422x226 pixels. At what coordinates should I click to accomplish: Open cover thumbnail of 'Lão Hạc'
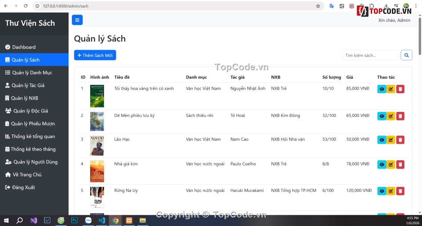coord(97,146)
